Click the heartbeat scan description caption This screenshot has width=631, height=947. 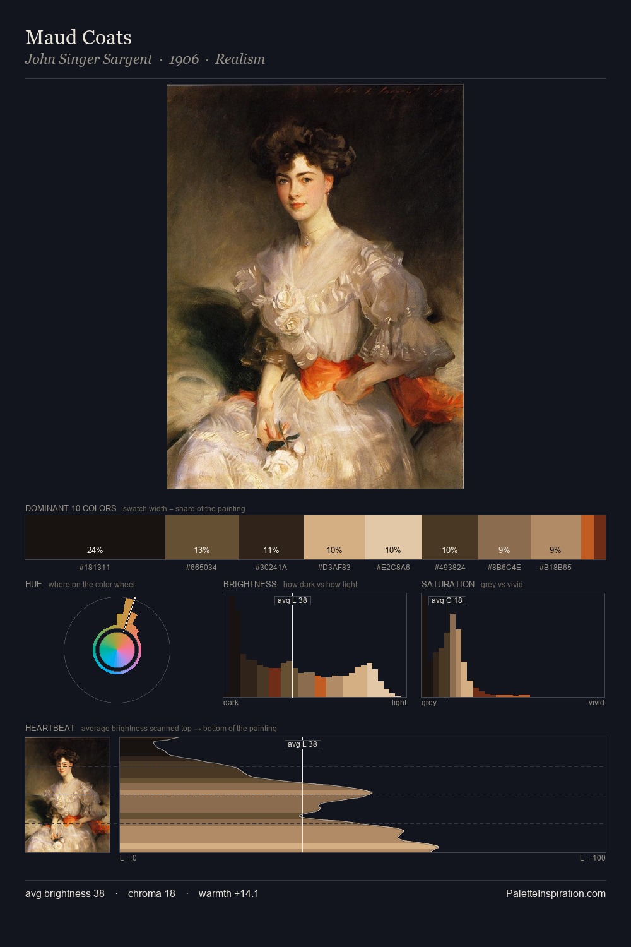179,728
